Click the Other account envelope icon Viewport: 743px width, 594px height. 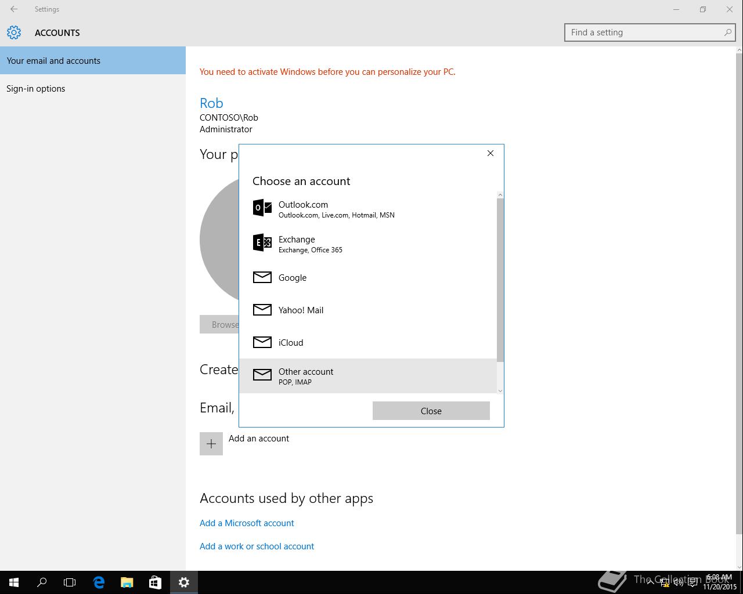pyautogui.click(x=262, y=375)
